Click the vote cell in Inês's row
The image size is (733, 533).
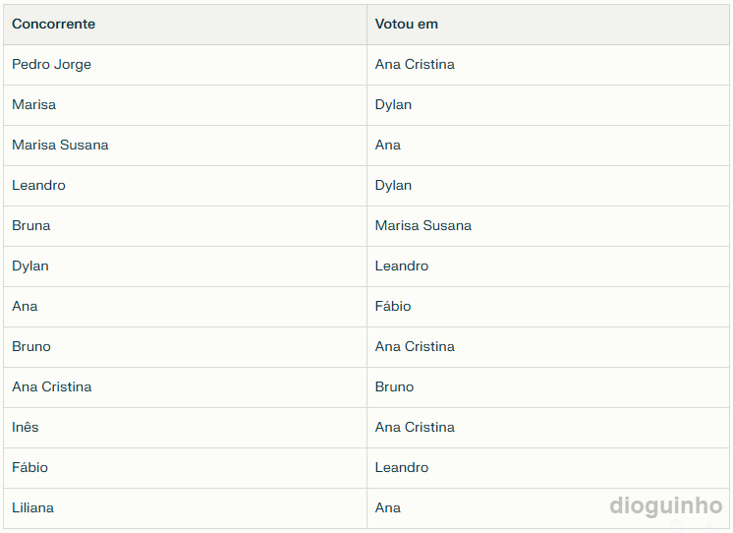(415, 427)
